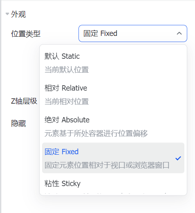Click the 位置类型 label
This screenshot has height=213, width=195.
26,34
